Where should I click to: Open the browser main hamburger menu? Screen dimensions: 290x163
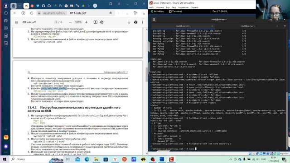point(119,4)
